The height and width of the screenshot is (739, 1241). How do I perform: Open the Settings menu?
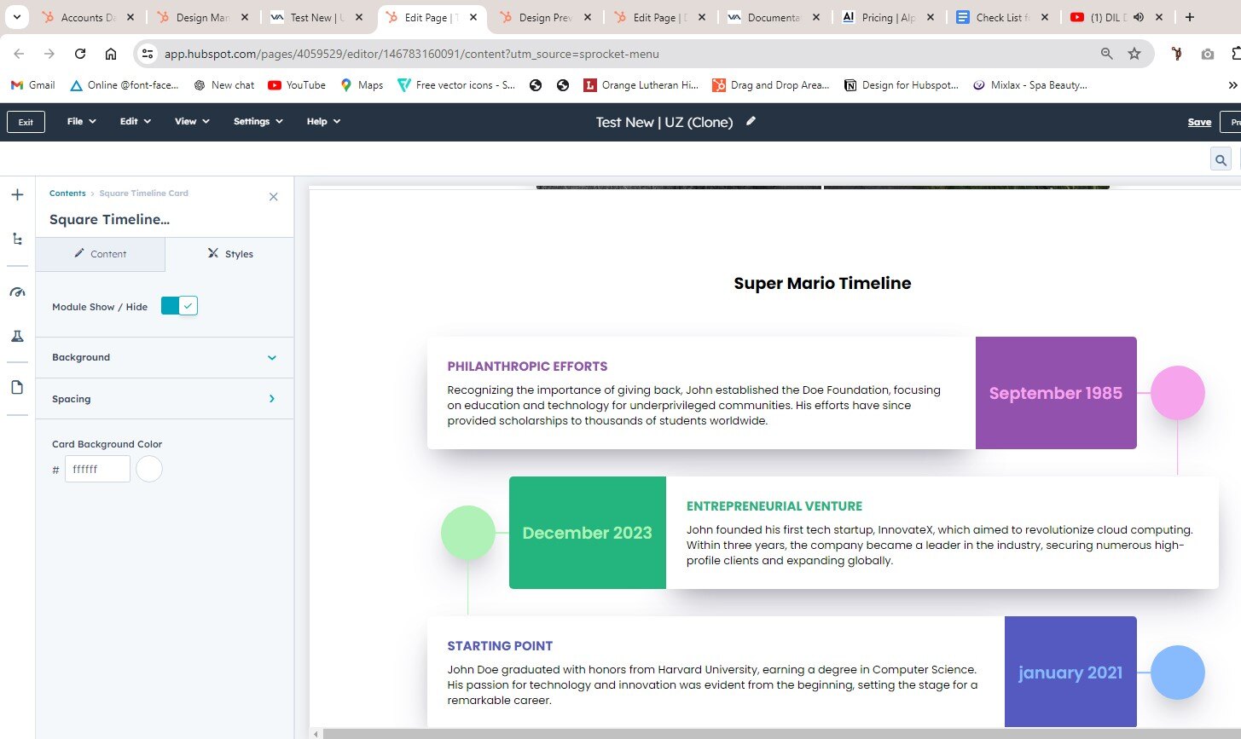click(258, 122)
